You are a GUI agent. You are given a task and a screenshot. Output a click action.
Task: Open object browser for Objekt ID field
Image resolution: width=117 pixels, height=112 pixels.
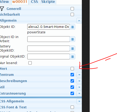[72, 27]
